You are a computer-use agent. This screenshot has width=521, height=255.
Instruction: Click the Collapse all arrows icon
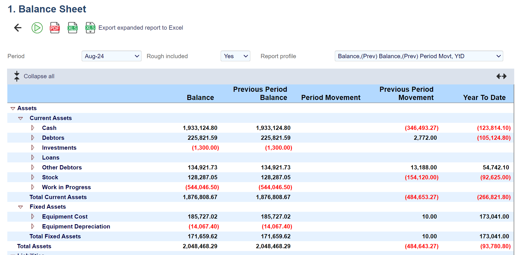pos(17,76)
